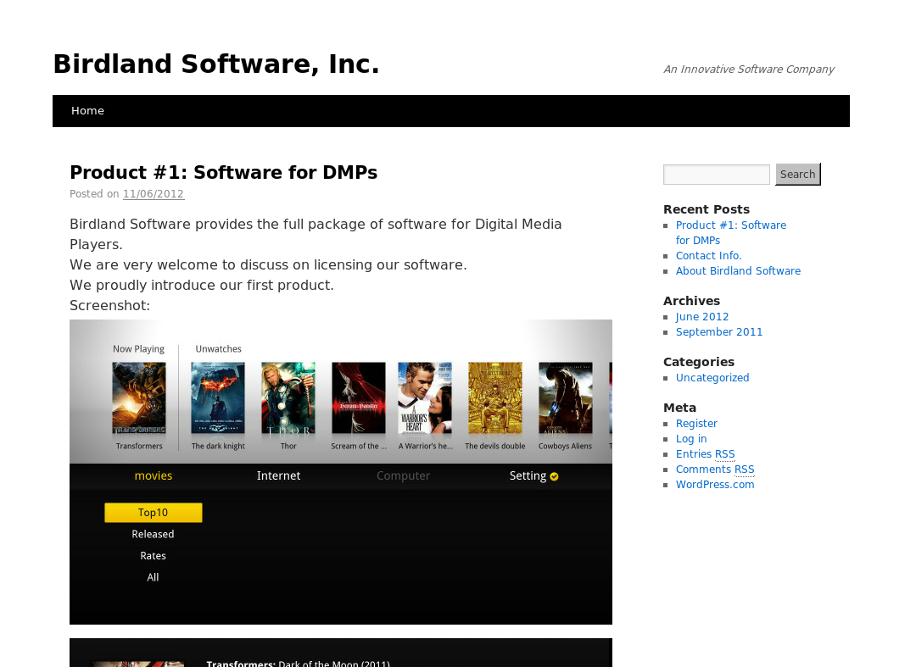
Task: Focus the sidebar search input field
Action: (x=716, y=175)
